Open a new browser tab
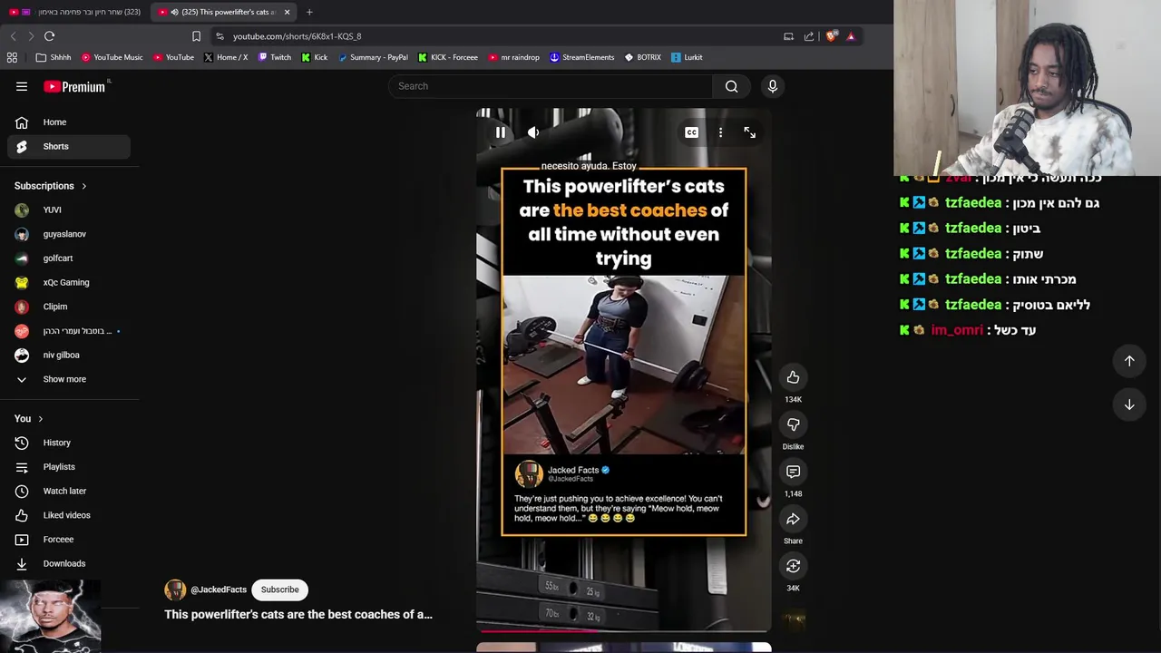 click(309, 12)
